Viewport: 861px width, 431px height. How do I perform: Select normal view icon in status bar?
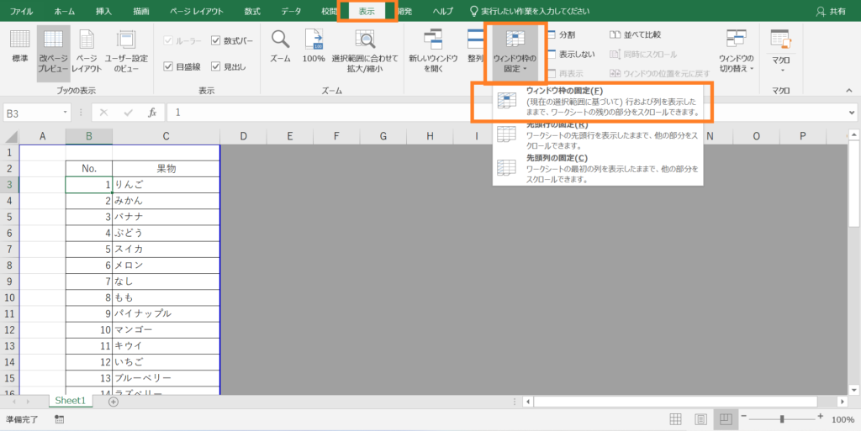click(675, 419)
